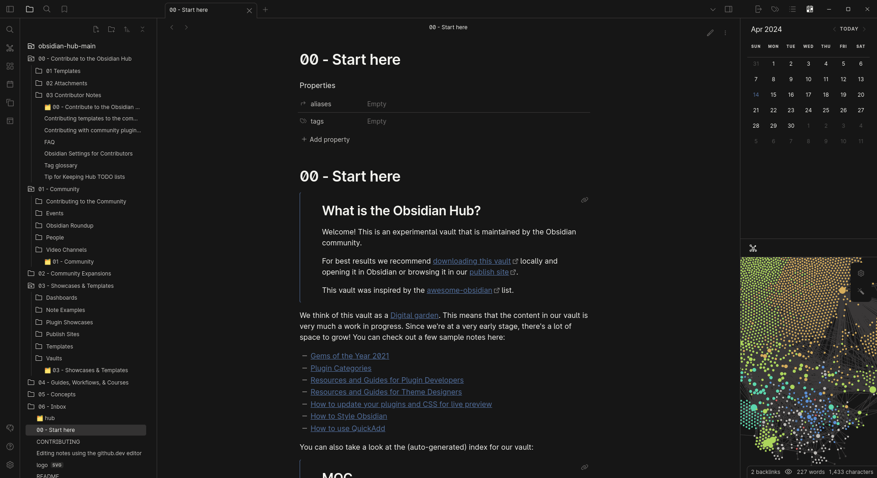Collapse all folders in file explorer
Viewport: 877px width, 478px height.
pos(143,29)
